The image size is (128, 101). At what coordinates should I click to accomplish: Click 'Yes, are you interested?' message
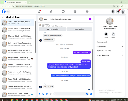point(82,52)
